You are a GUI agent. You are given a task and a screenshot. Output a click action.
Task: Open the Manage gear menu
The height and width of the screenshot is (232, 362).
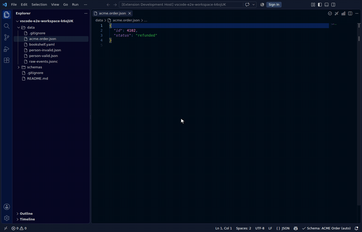[x=7, y=218]
